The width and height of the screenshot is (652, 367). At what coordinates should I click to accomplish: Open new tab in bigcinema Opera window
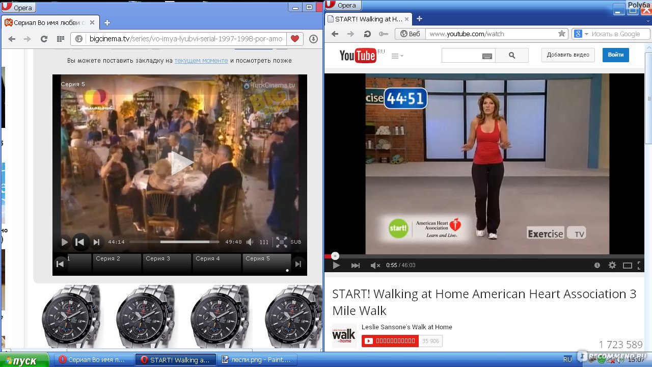(107, 22)
